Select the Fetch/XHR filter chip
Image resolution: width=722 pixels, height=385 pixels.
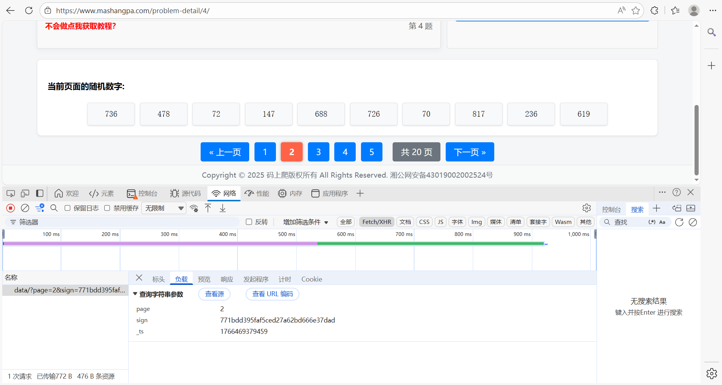coord(376,222)
